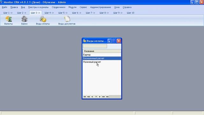
Task: Click the question mark navigator button
Action: (x=96, y=96)
